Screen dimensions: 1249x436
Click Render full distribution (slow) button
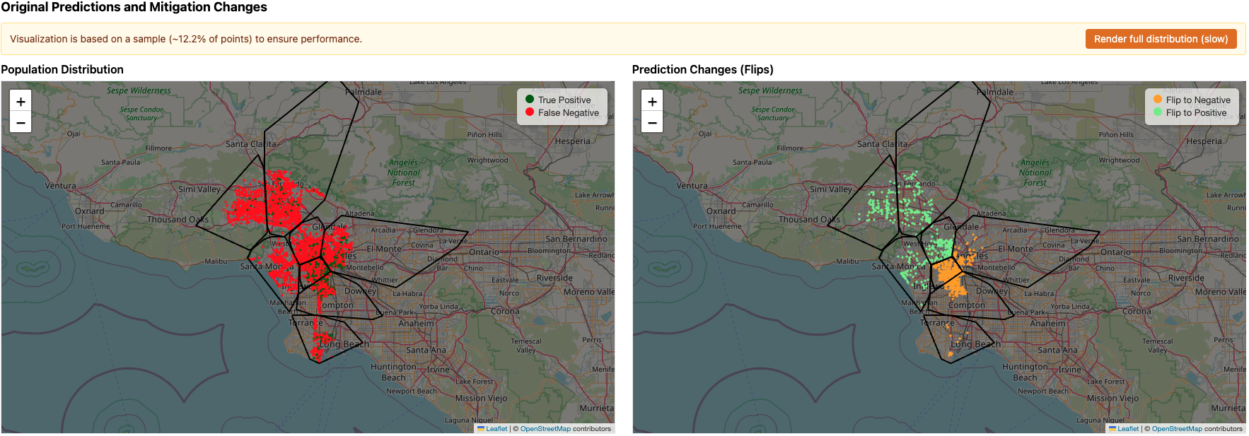(1161, 39)
